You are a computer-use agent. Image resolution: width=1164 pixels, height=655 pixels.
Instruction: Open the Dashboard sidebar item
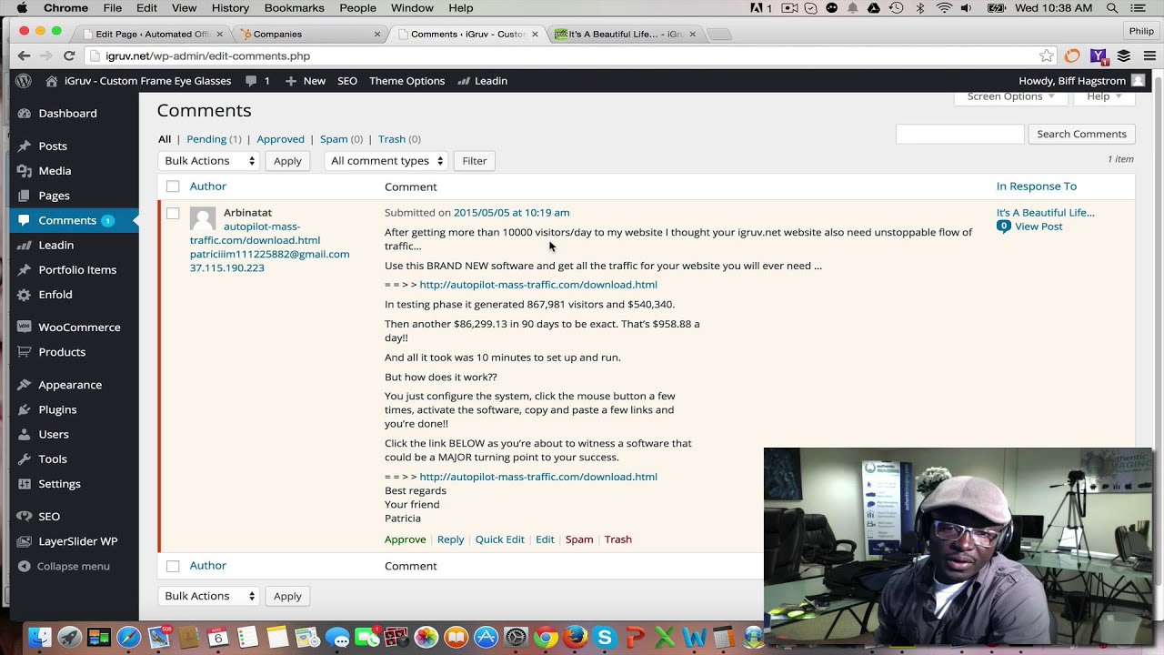(x=67, y=114)
